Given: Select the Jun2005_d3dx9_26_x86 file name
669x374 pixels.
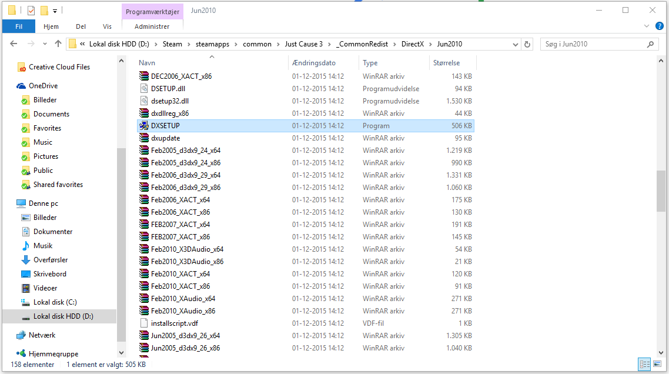Looking at the screenshot, I should tap(185, 348).
